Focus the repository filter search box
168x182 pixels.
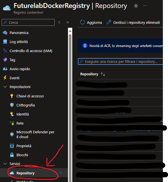coord(120,61)
